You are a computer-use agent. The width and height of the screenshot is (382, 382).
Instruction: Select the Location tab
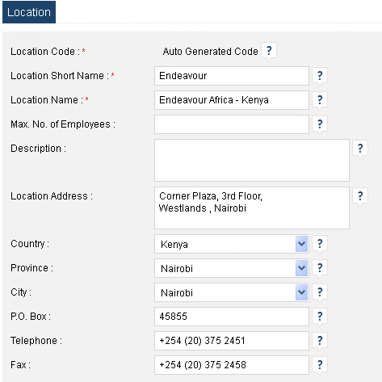coord(29,12)
